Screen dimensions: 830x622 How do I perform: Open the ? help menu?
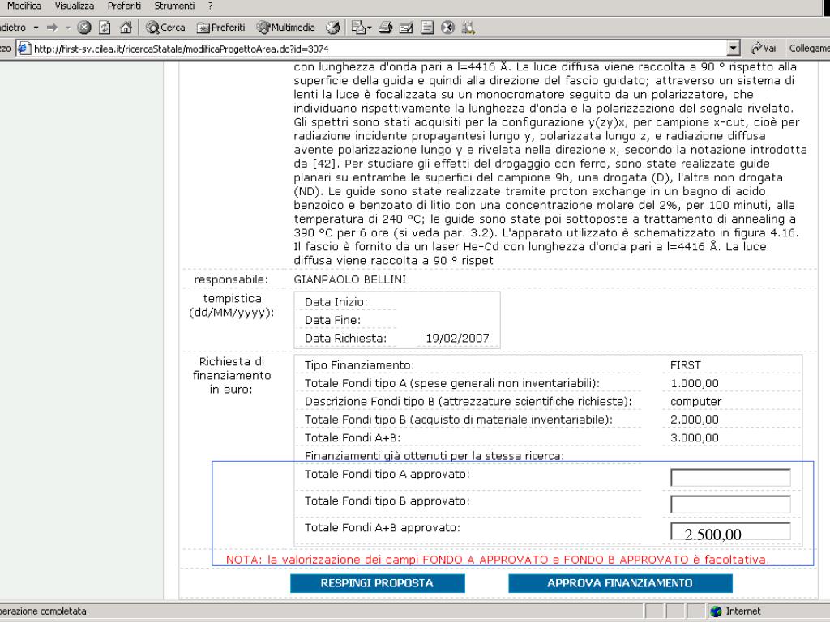click(210, 6)
